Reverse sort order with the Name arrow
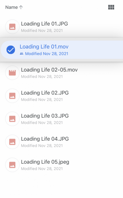This screenshot has height=198, width=123. 21,7
